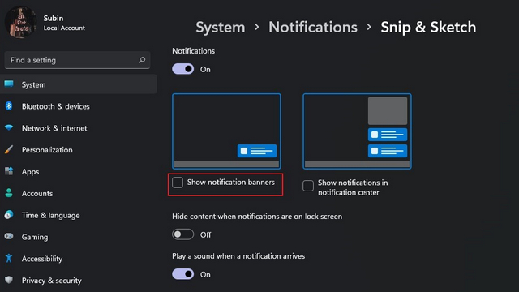Go back to Notifications breadcrumb

[x=313, y=27]
